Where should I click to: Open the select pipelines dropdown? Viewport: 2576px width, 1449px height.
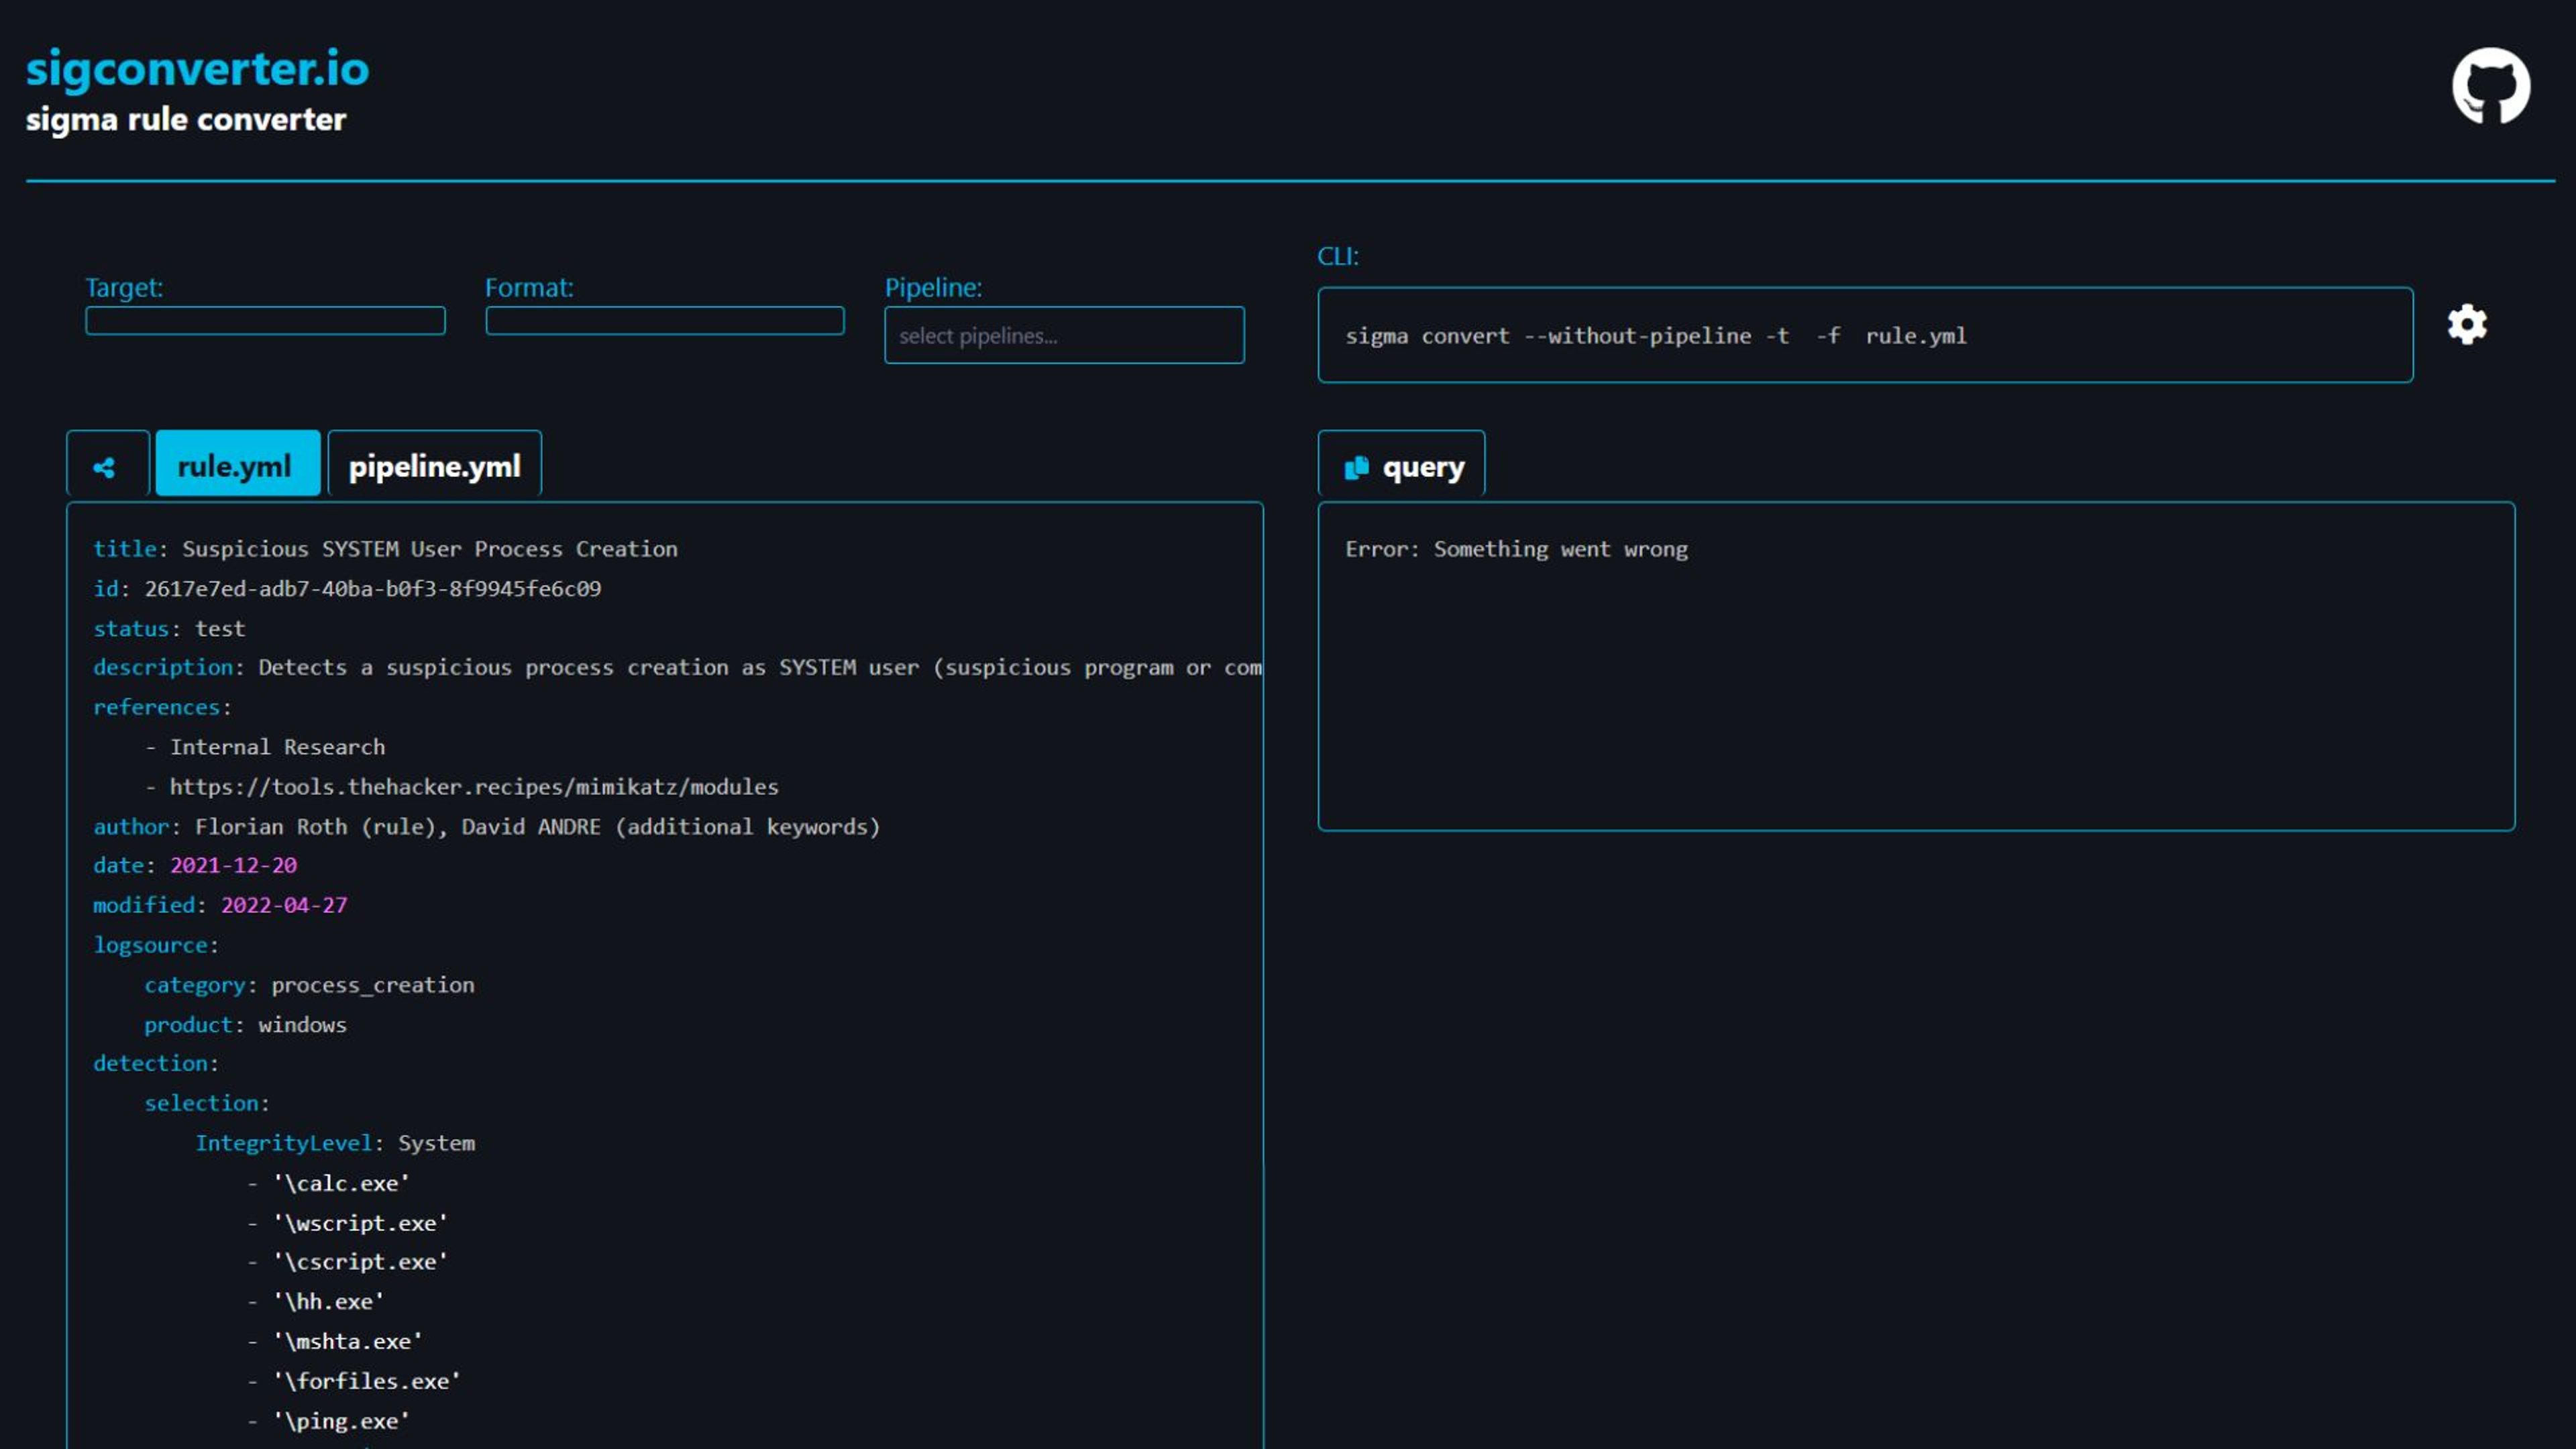[1064, 335]
